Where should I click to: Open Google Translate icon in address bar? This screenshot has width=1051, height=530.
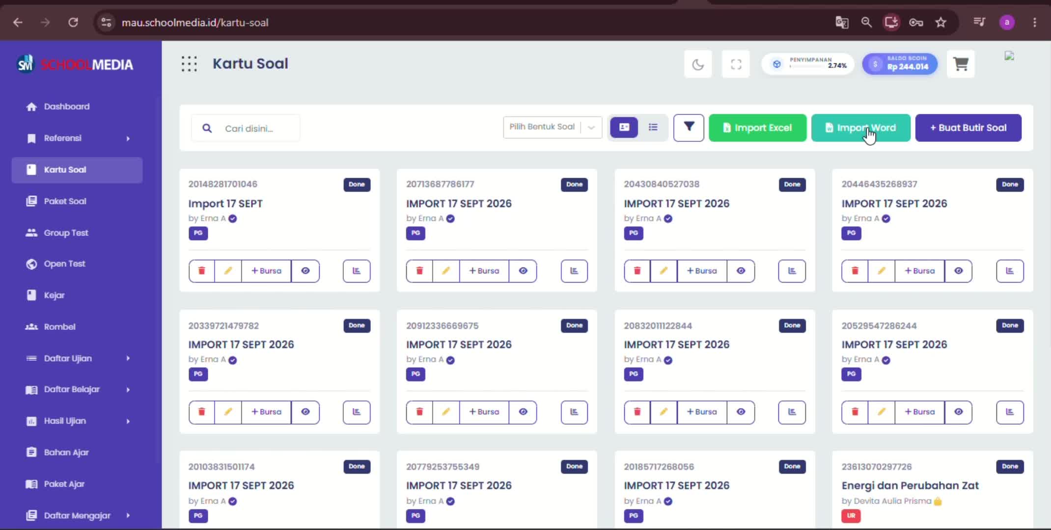(842, 23)
